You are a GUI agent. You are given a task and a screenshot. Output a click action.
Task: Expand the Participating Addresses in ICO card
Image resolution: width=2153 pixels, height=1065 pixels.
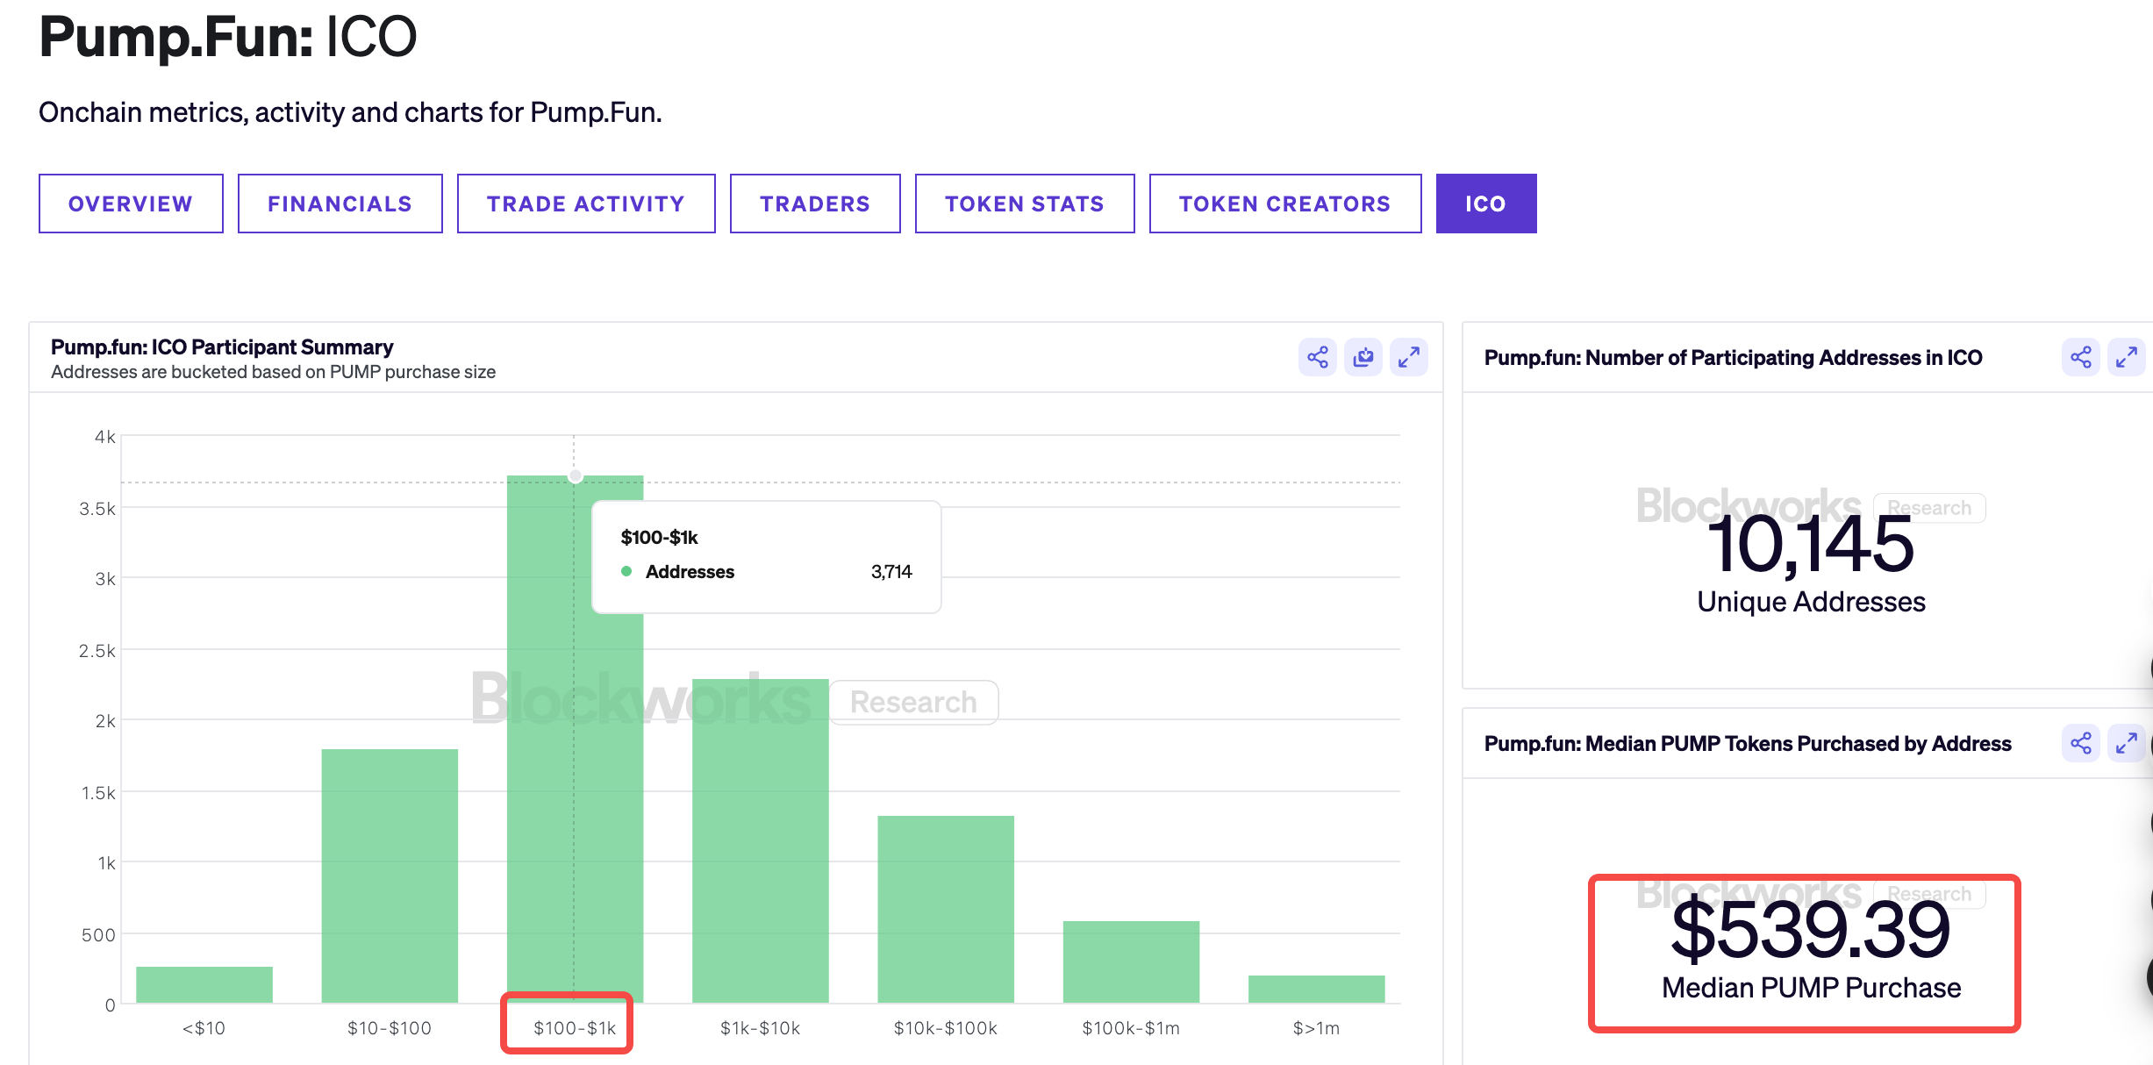tap(2126, 357)
